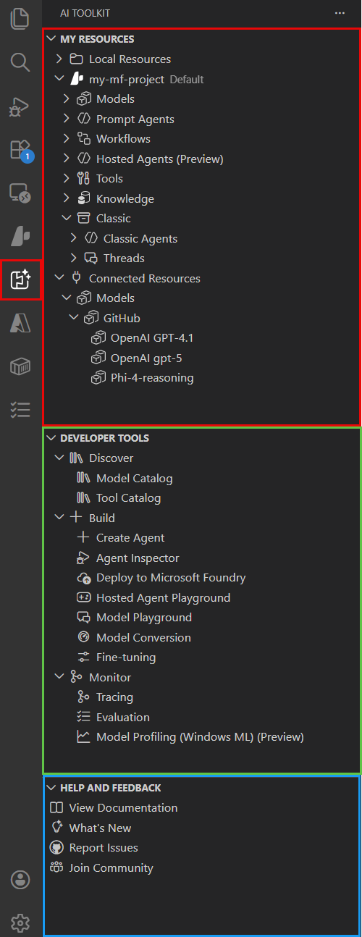Screen dimensions: 362x937
Task: Open Remote Explorer in activity bar
Action: 20,193
